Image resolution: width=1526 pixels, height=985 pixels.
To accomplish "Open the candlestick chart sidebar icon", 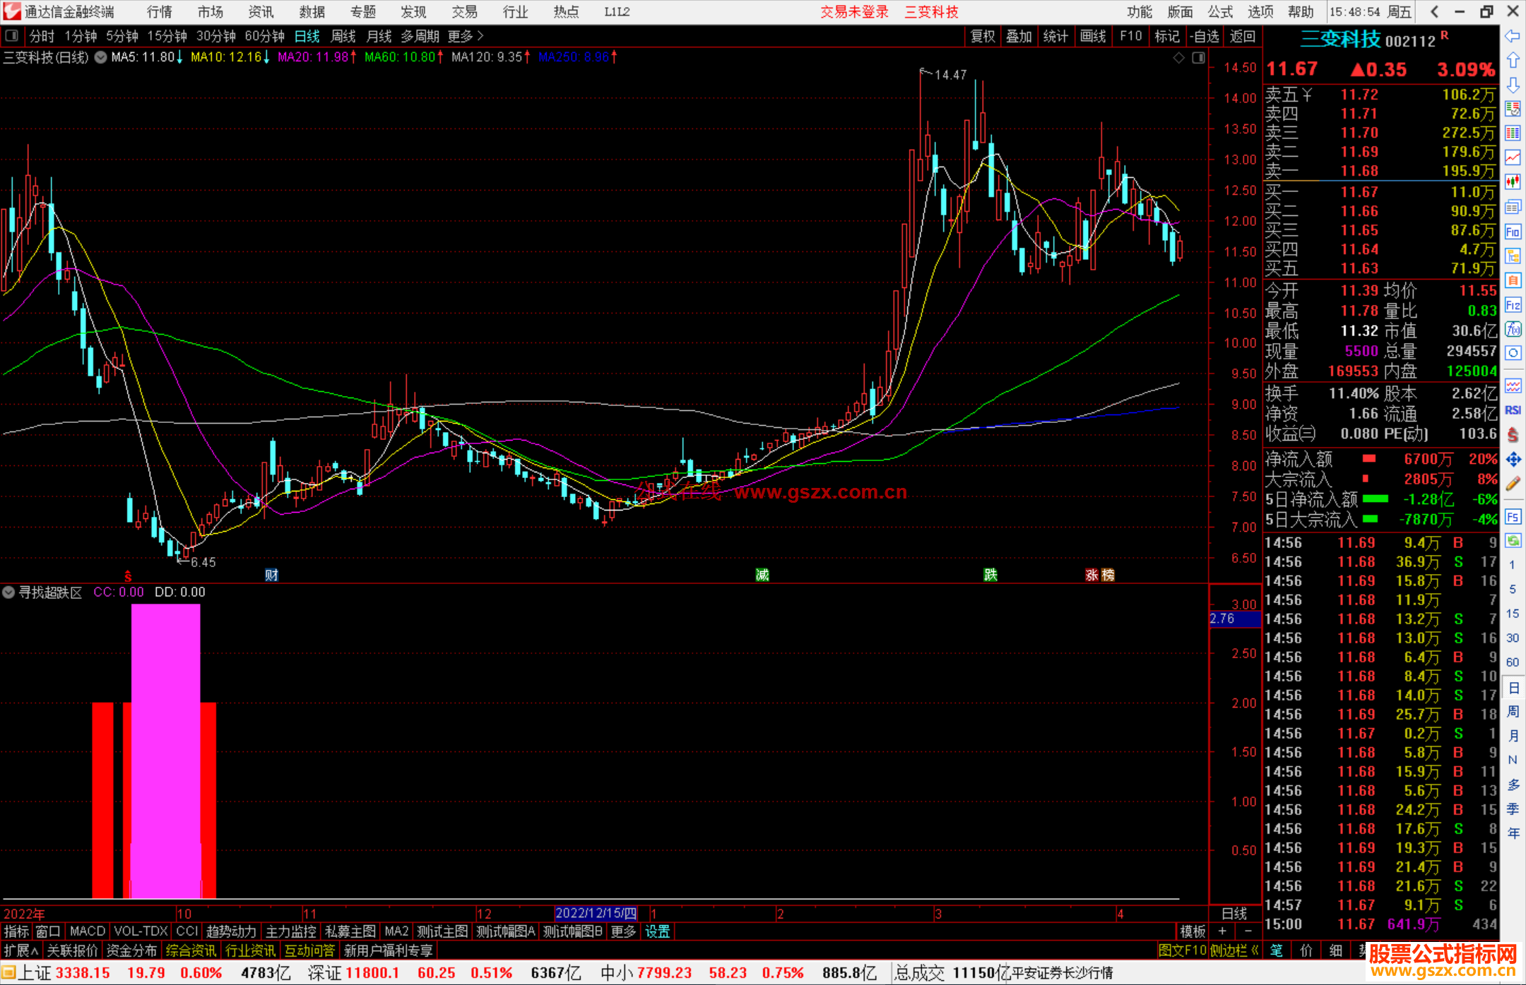I will coord(1513,182).
